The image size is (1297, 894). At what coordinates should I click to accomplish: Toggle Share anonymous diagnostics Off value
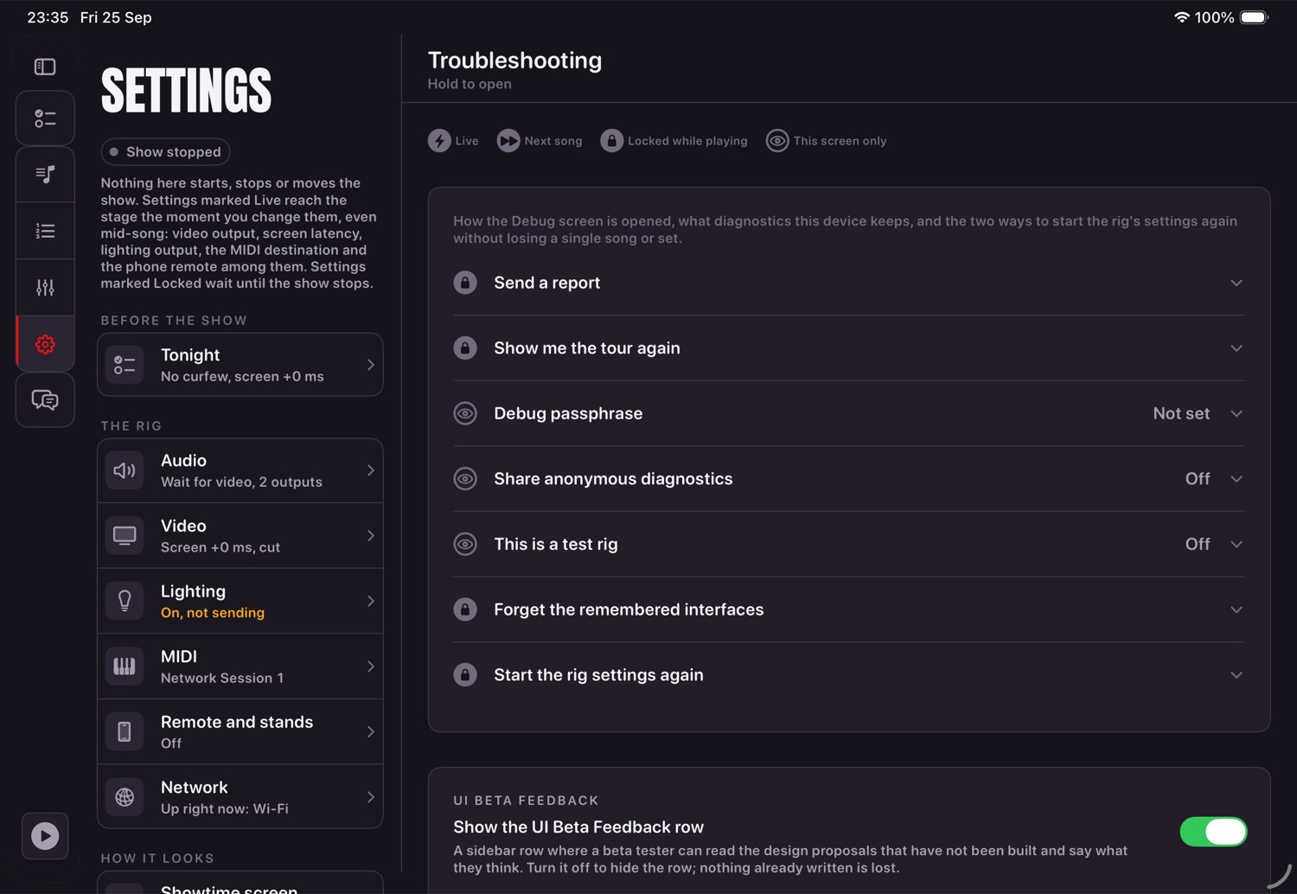click(1198, 479)
